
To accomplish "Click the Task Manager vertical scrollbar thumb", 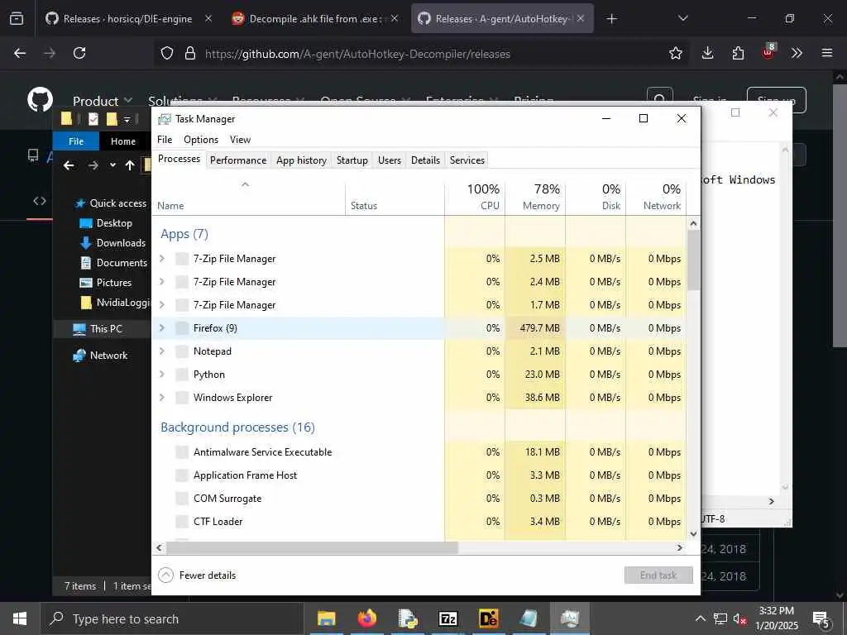I will (x=694, y=260).
